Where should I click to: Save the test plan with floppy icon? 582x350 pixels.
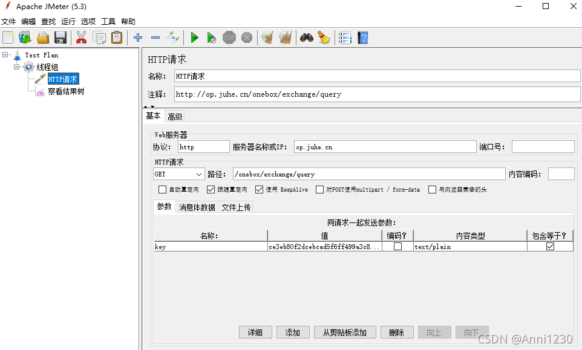[60, 38]
